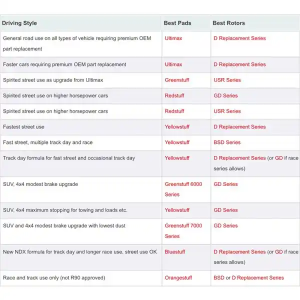Open D Replacement Series link in Orangestuff row

click(x=257, y=277)
